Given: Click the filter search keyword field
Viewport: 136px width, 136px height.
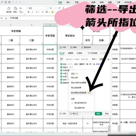Looking at the screenshot, I should pyautogui.click(x=77, y=59).
